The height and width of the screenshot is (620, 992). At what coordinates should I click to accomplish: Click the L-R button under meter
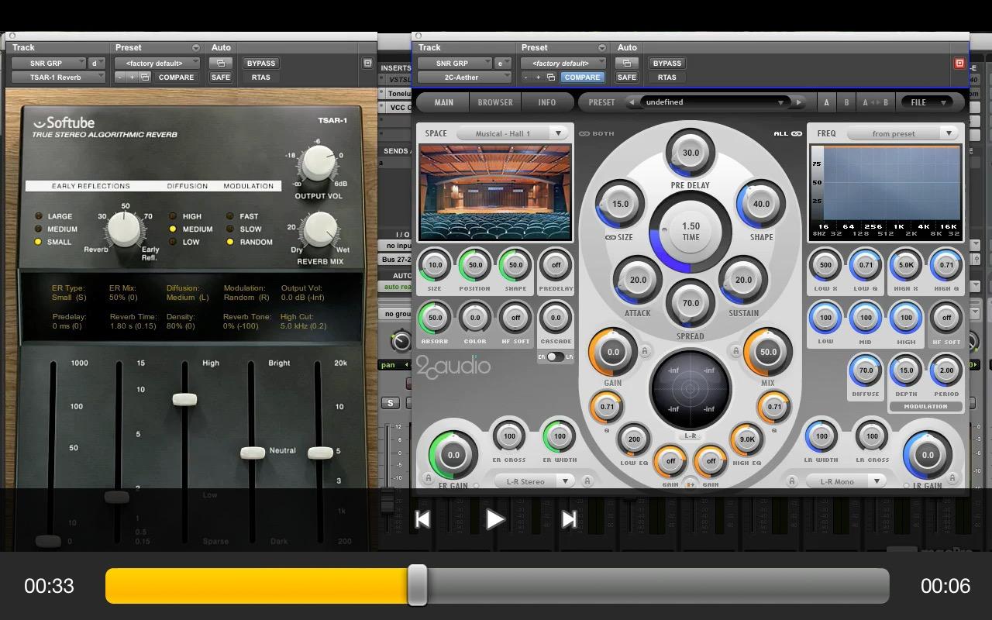click(x=690, y=436)
